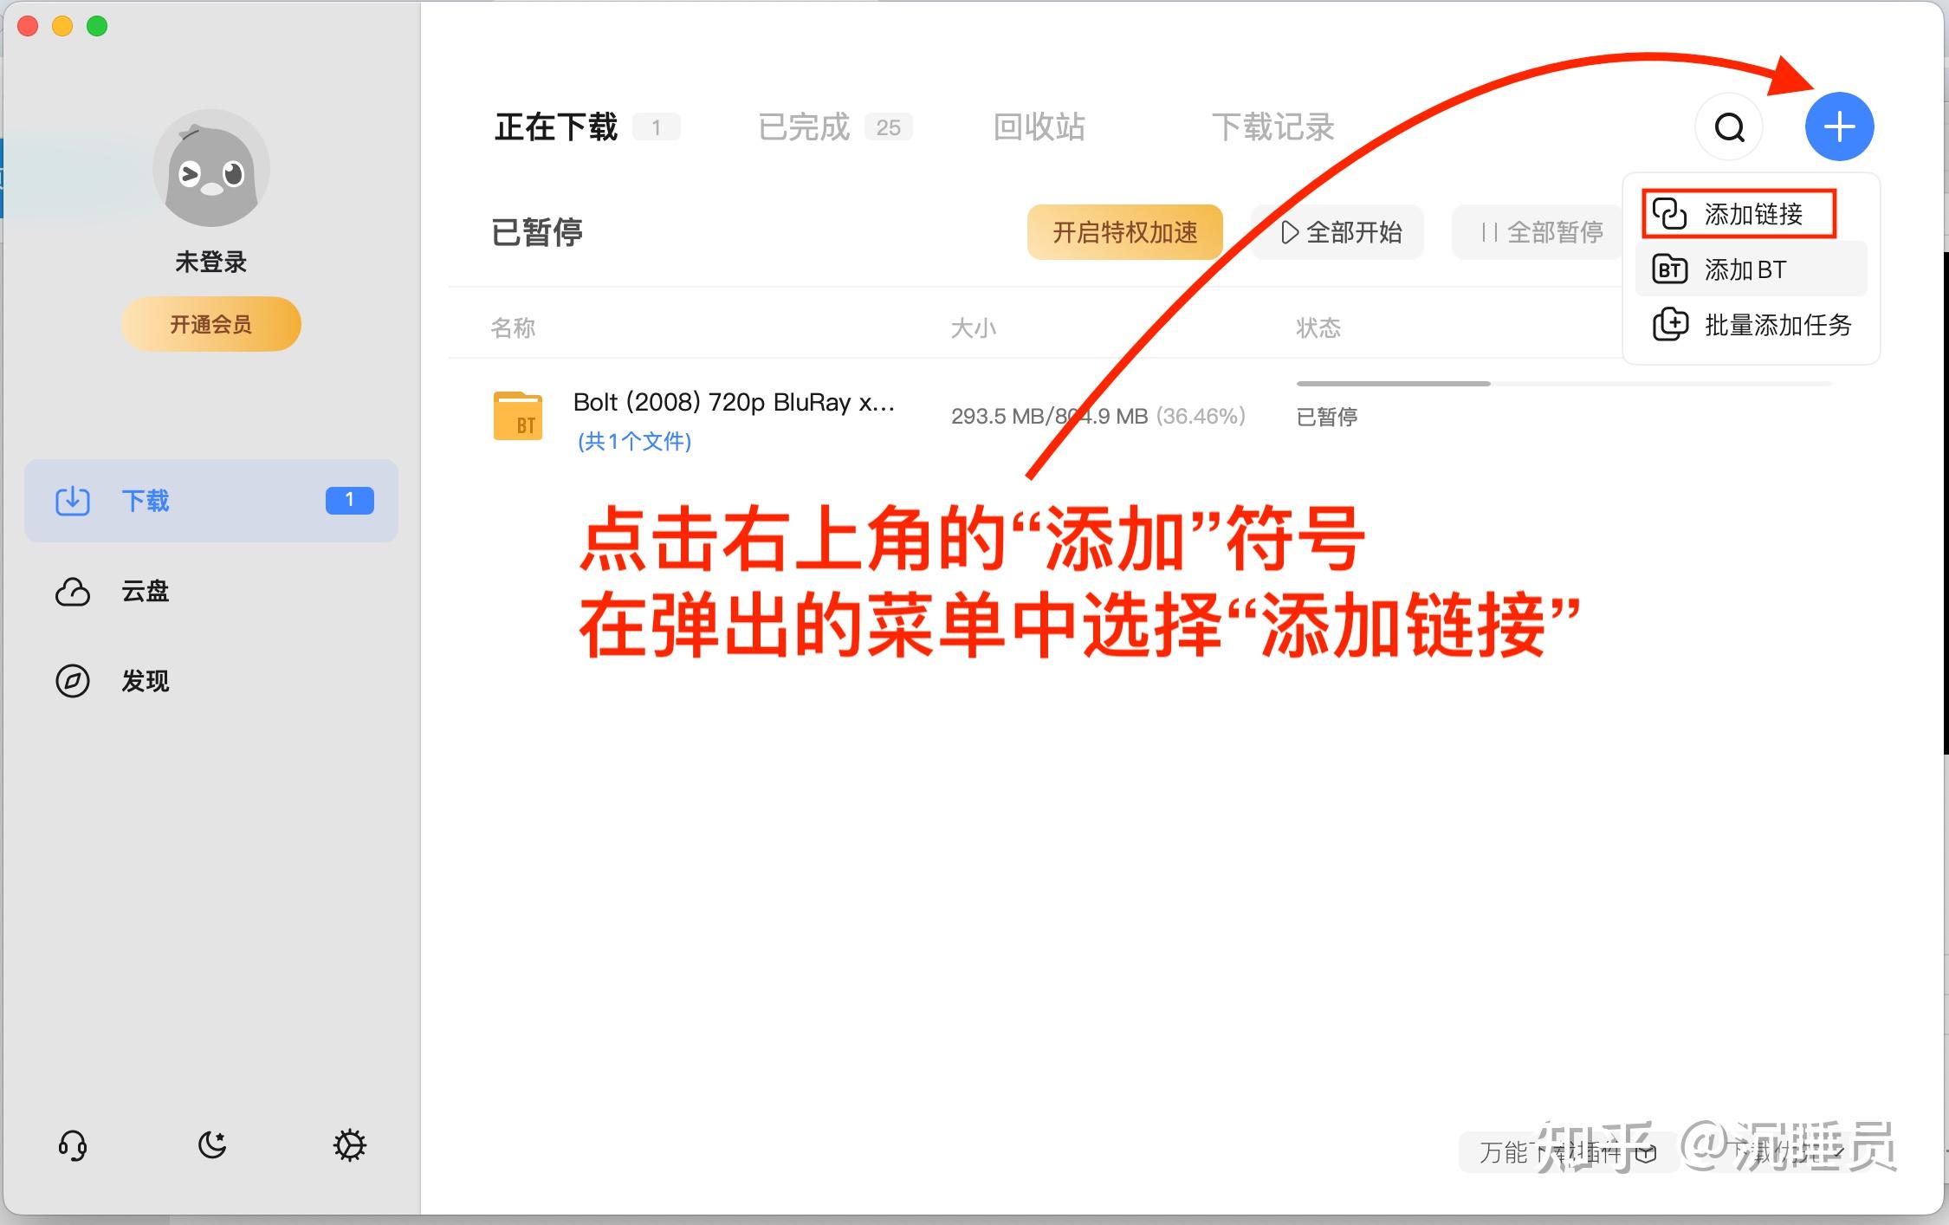
Task: Click the blue plus add-task button
Action: pyautogui.click(x=1839, y=126)
